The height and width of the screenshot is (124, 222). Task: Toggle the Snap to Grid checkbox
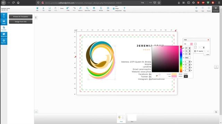[114, 11]
